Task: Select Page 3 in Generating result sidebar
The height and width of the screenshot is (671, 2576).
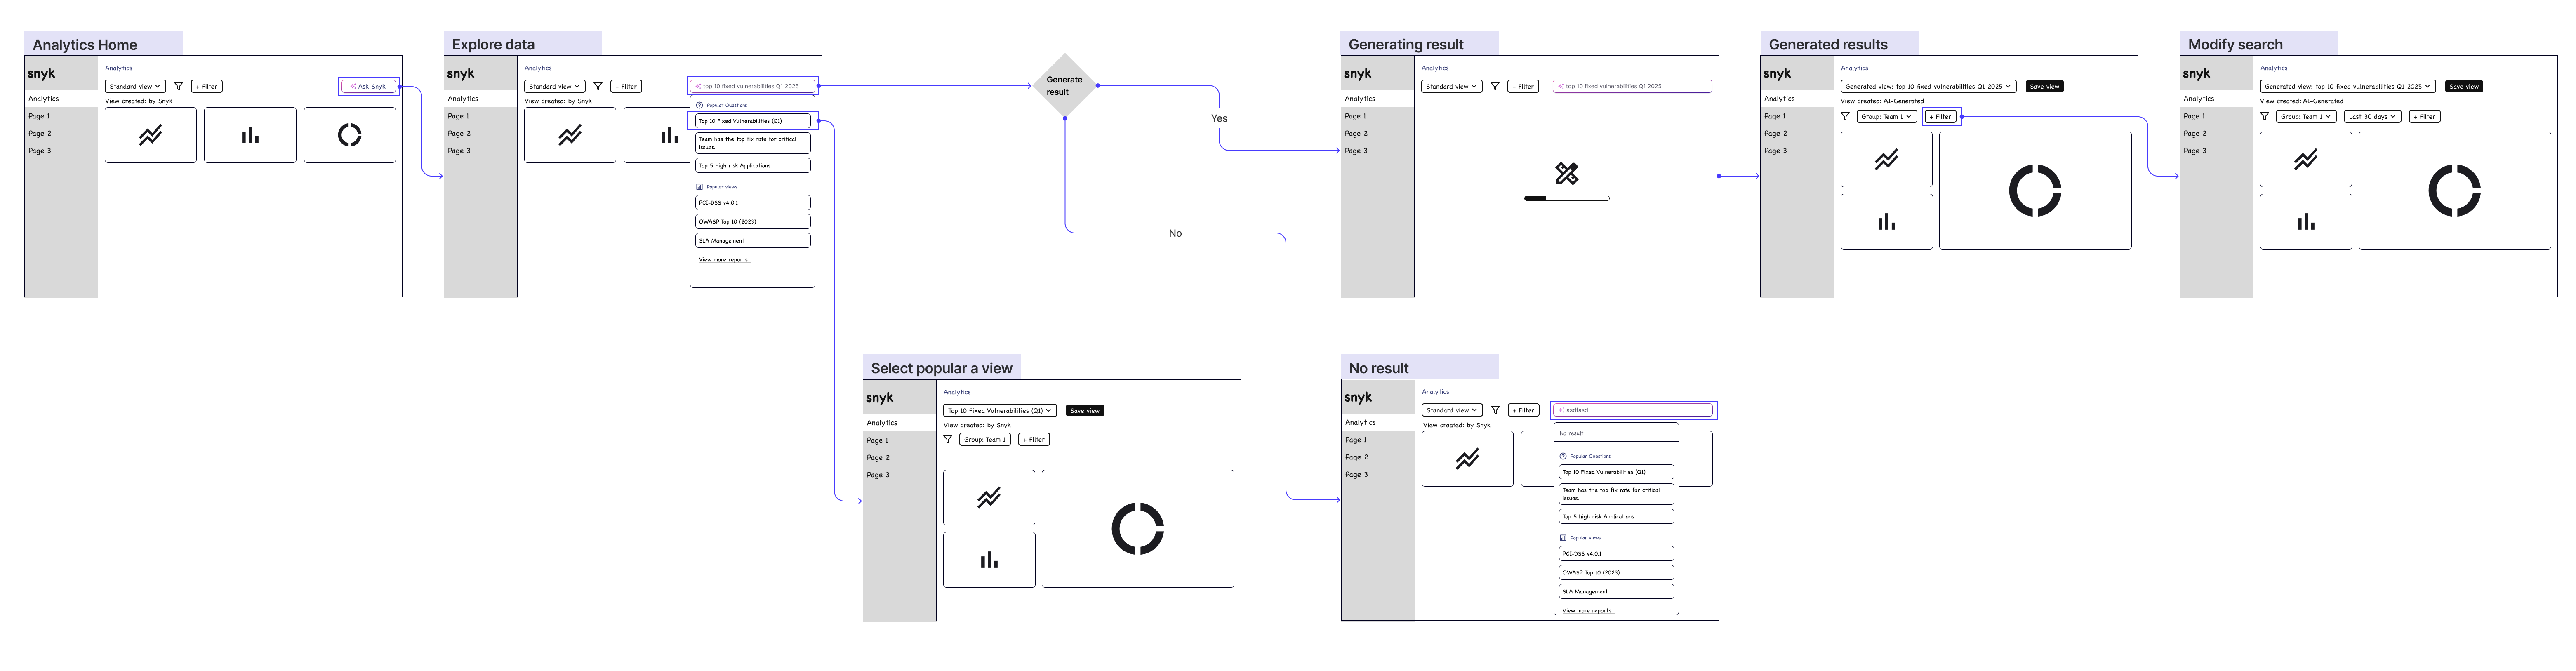Action: (x=1356, y=151)
